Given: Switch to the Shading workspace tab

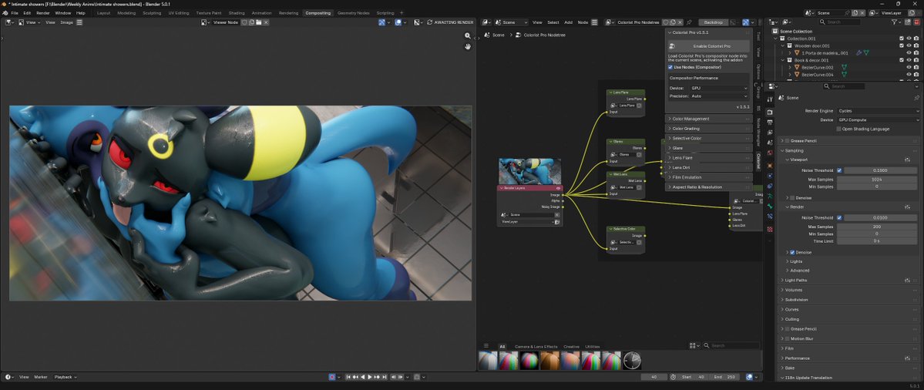Looking at the screenshot, I should coord(237,12).
